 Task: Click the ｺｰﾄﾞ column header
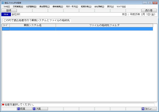point(6,25)
